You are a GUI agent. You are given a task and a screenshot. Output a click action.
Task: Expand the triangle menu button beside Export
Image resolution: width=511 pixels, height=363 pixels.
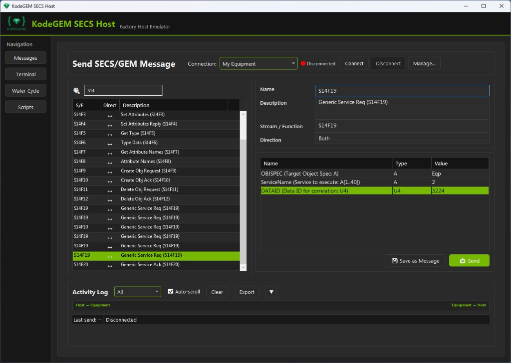pyautogui.click(x=271, y=292)
